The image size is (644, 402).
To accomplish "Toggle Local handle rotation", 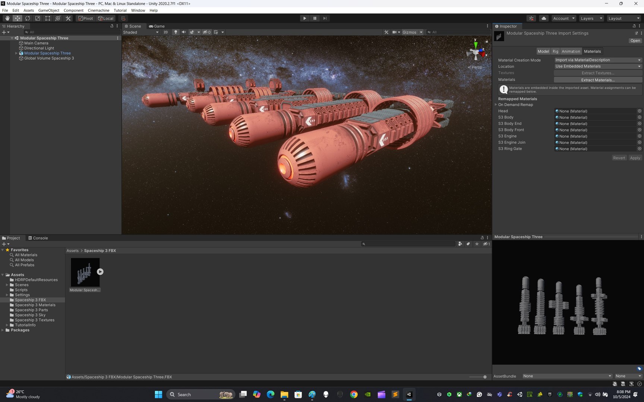I will click(x=106, y=18).
